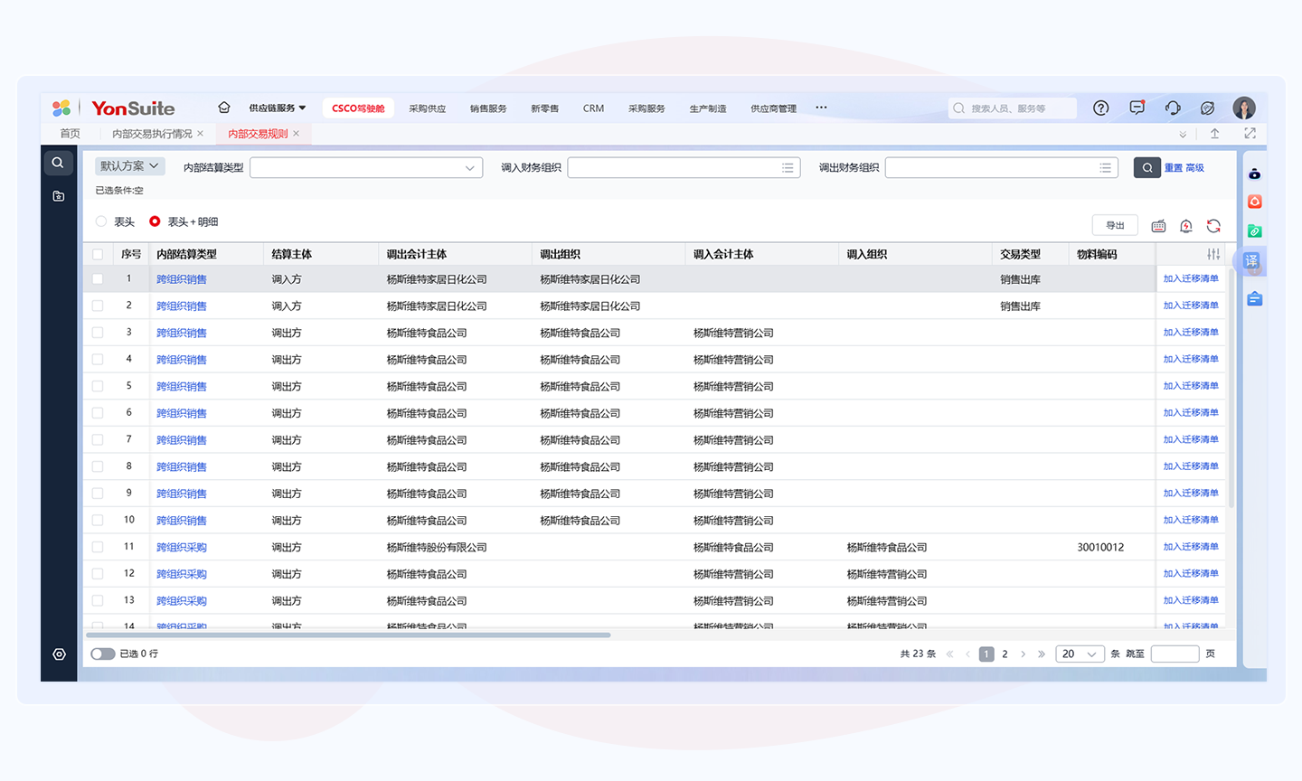1302x781 pixels.
Task: Click the dark search button in the filter bar
Action: (1146, 167)
